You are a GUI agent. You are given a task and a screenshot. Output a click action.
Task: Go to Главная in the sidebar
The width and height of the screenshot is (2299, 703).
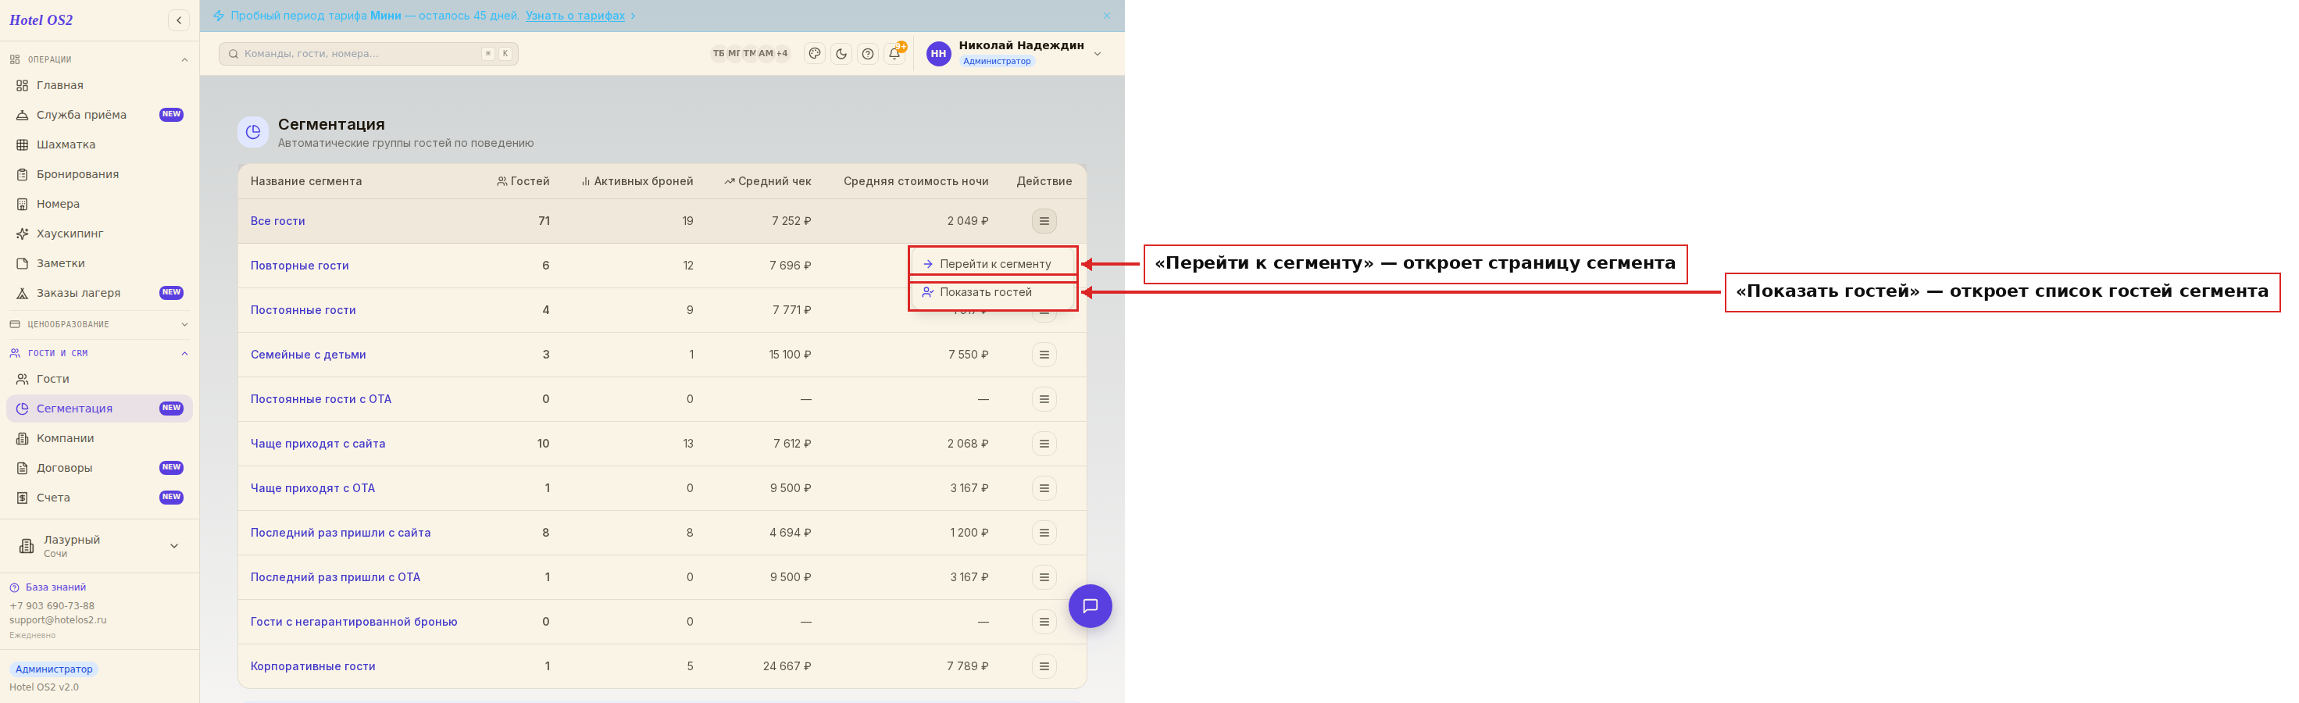point(99,85)
